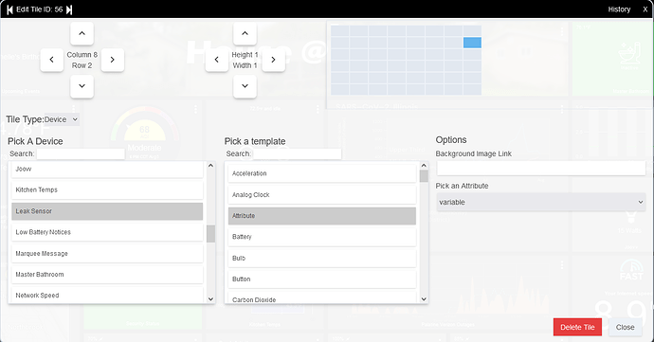
Task: Move tile right one column
Action: [113, 60]
